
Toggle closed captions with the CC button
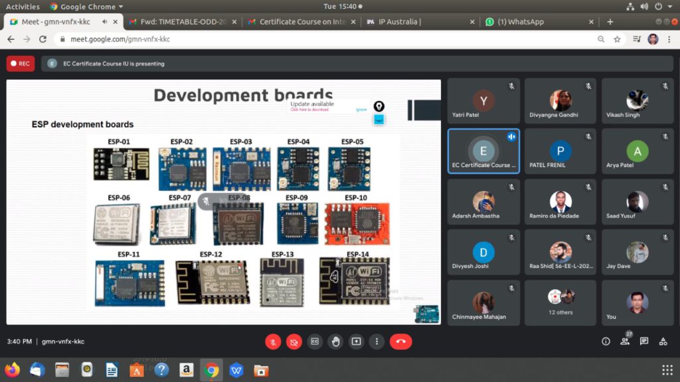(x=315, y=342)
